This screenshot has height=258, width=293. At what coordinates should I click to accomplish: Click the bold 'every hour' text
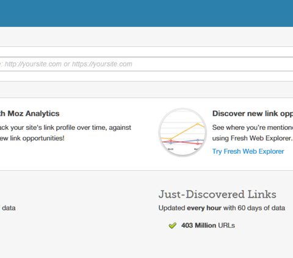[204, 208]
